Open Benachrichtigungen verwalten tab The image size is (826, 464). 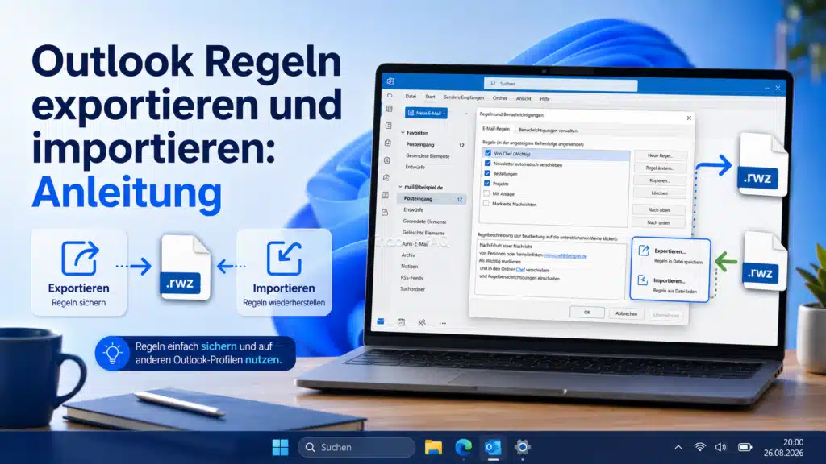tap(548, 130)
